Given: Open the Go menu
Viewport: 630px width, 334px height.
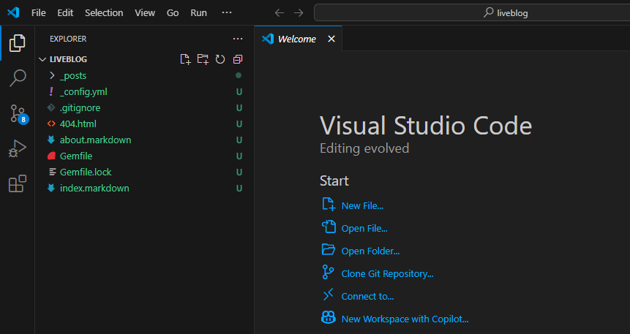Looking at the screenshot, I should point(173,13).
